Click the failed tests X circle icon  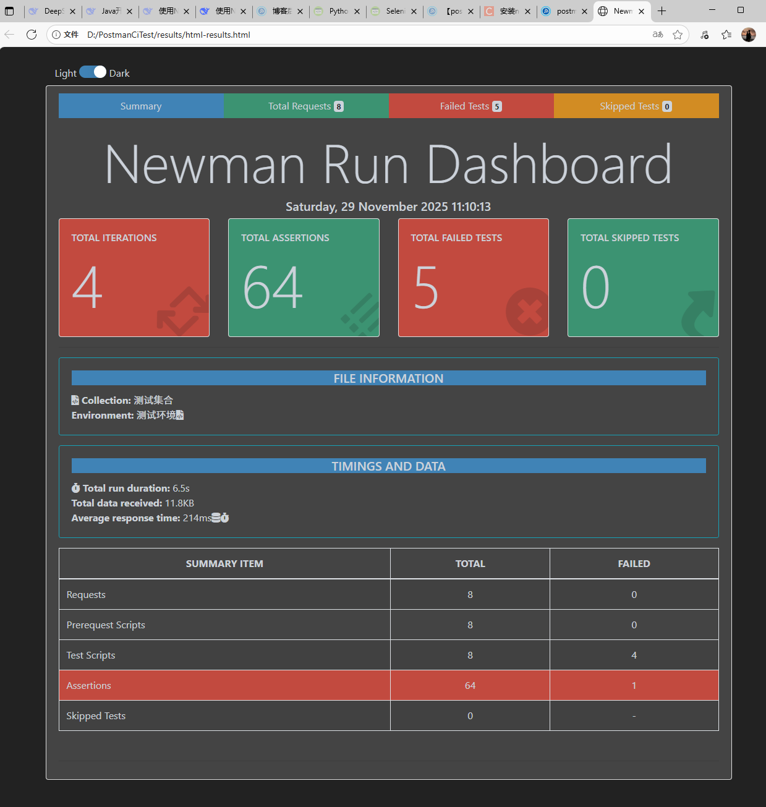tap(527, 312)
